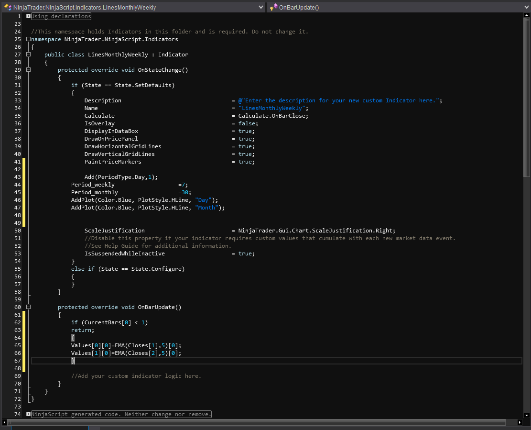Click the vertical scrollbar down arrow

click(x=527, y=415)
